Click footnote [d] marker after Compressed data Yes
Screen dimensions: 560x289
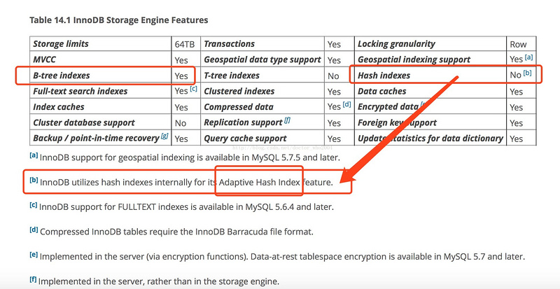click(346, 106)
